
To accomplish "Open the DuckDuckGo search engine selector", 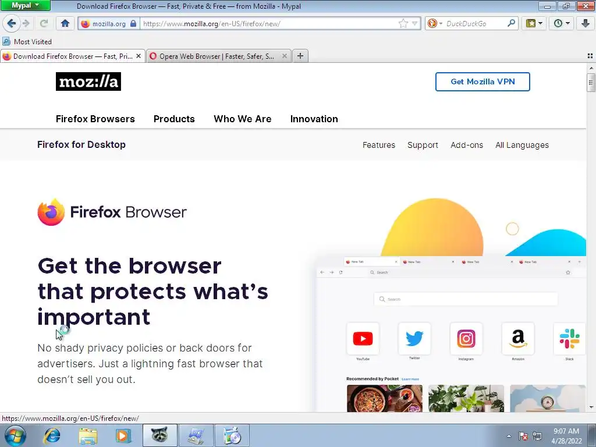I will pos(435,23).
